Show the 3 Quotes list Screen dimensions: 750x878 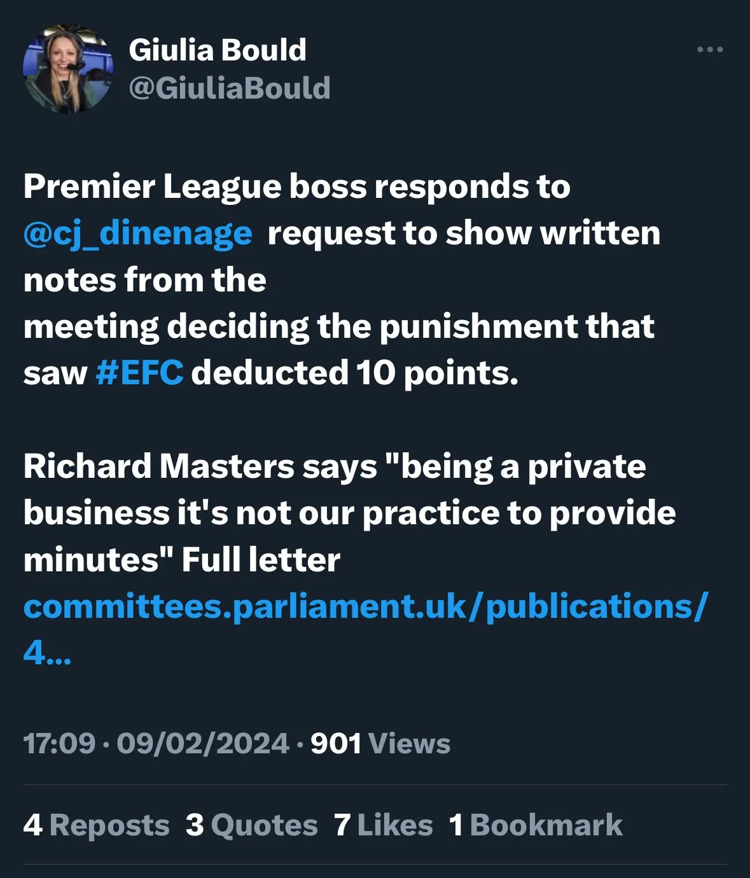251,825
